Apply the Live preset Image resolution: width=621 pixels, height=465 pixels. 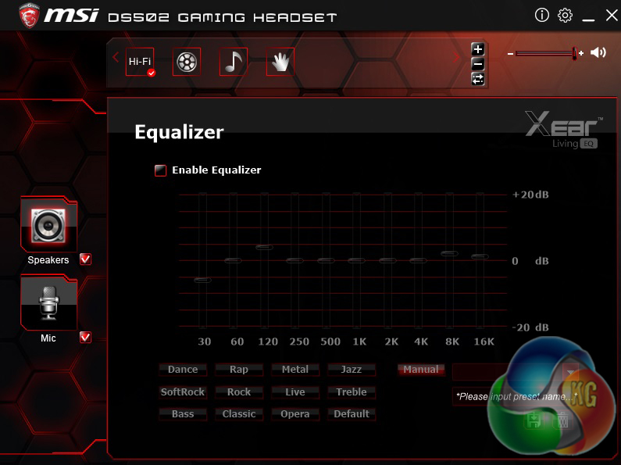[x=295, y=392]
